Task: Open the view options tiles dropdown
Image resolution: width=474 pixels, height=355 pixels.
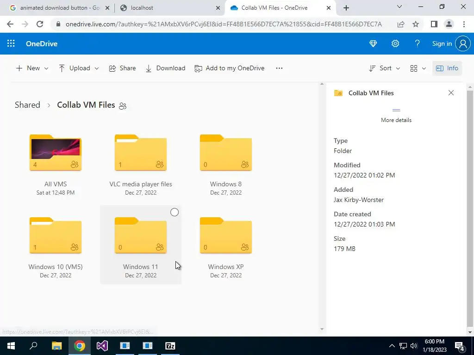Action: [x=418, y=68]
